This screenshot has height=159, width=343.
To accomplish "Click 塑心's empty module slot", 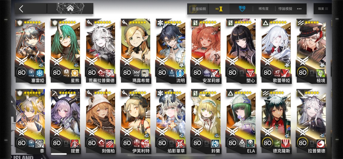I will 242,72.
